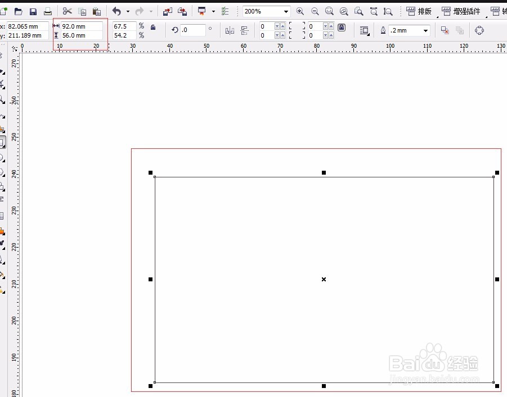
Task: Click the y position field 211.189 mm
Action: [28, 35]
